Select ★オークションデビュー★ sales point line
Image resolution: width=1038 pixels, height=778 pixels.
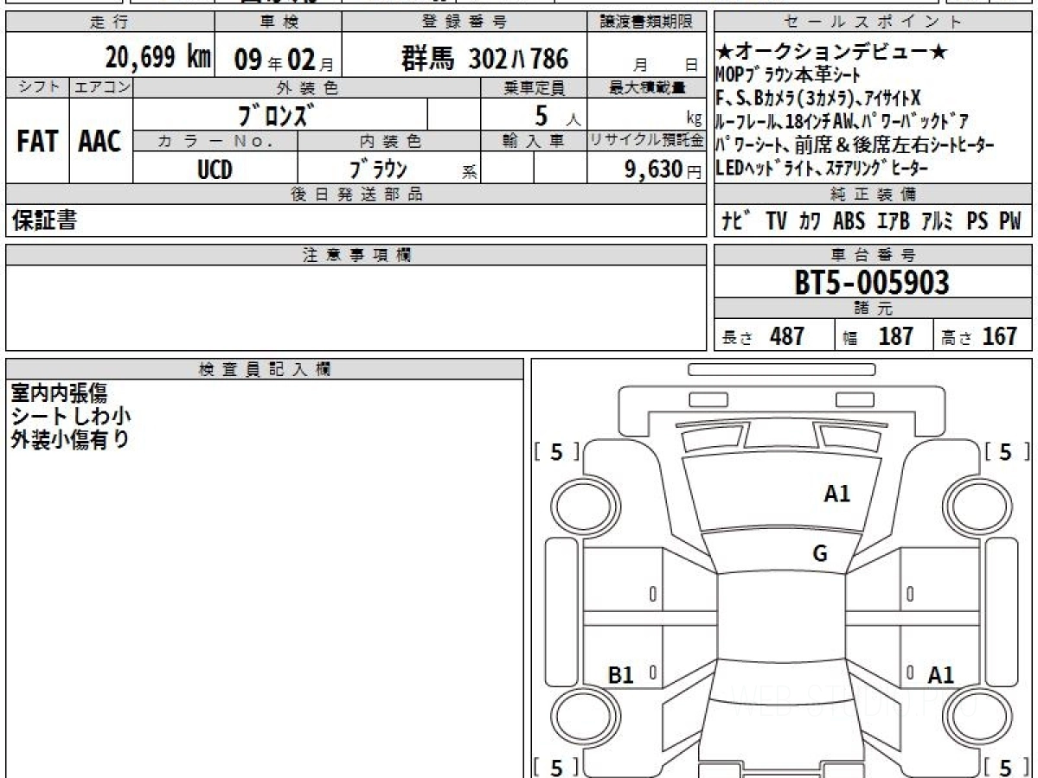pos(832,54)
